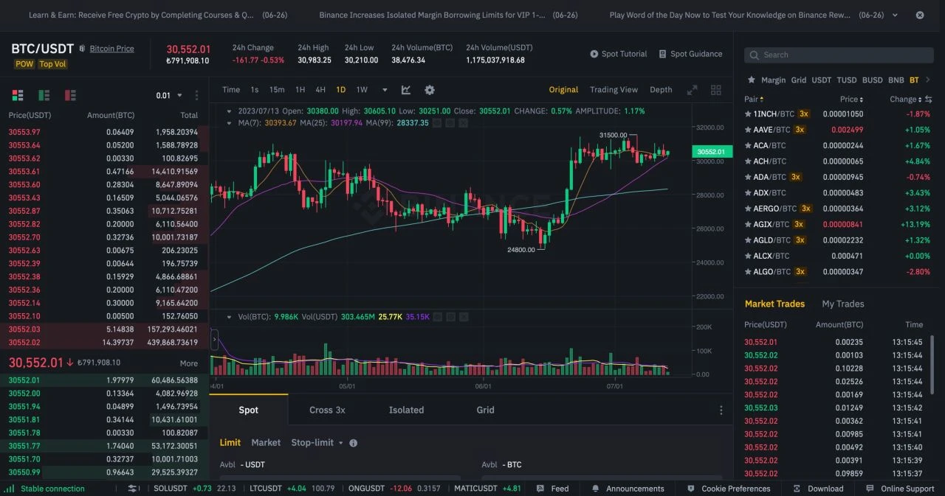Expand more time intervals dropdown after 1W
The height and width of the screenshot is (496, 945).
(385, 90)
